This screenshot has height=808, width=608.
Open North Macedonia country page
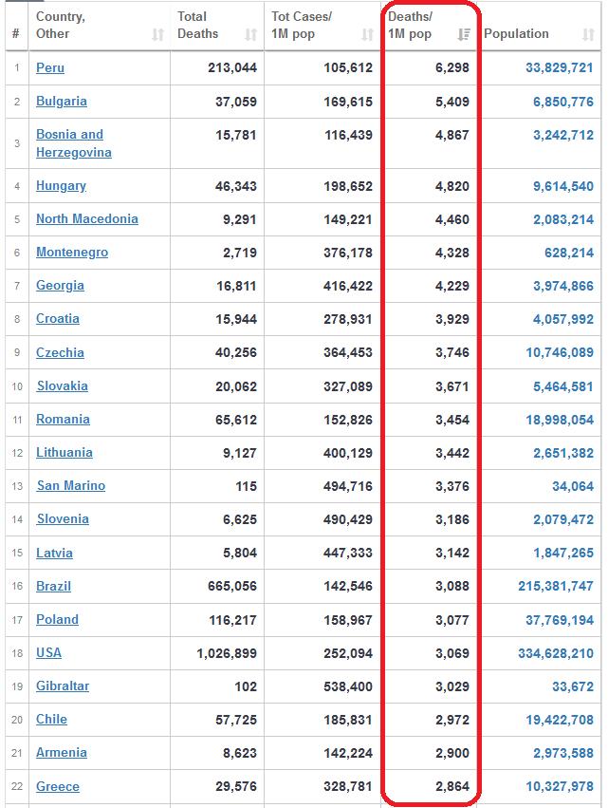[87, 219]
